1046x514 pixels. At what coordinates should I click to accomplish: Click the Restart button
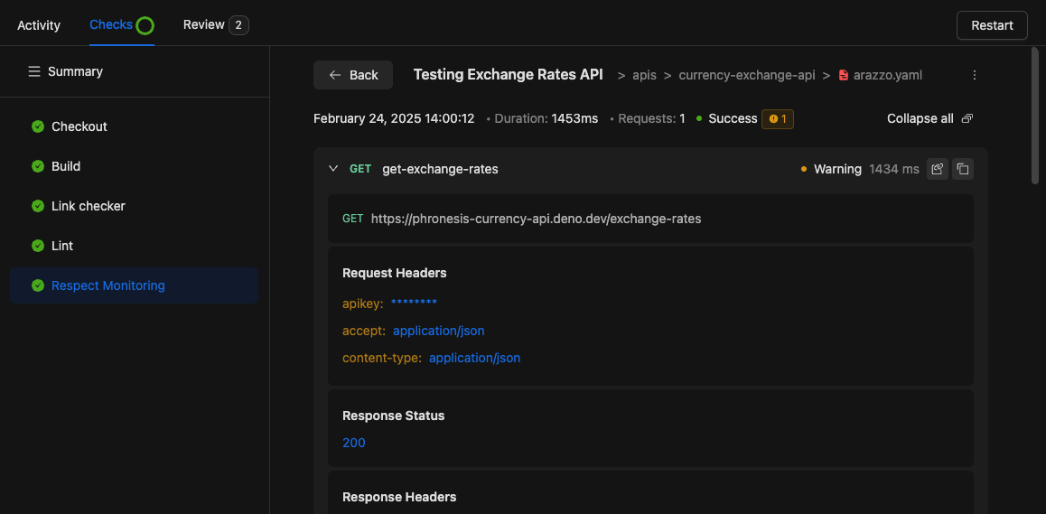click(992, 25)
